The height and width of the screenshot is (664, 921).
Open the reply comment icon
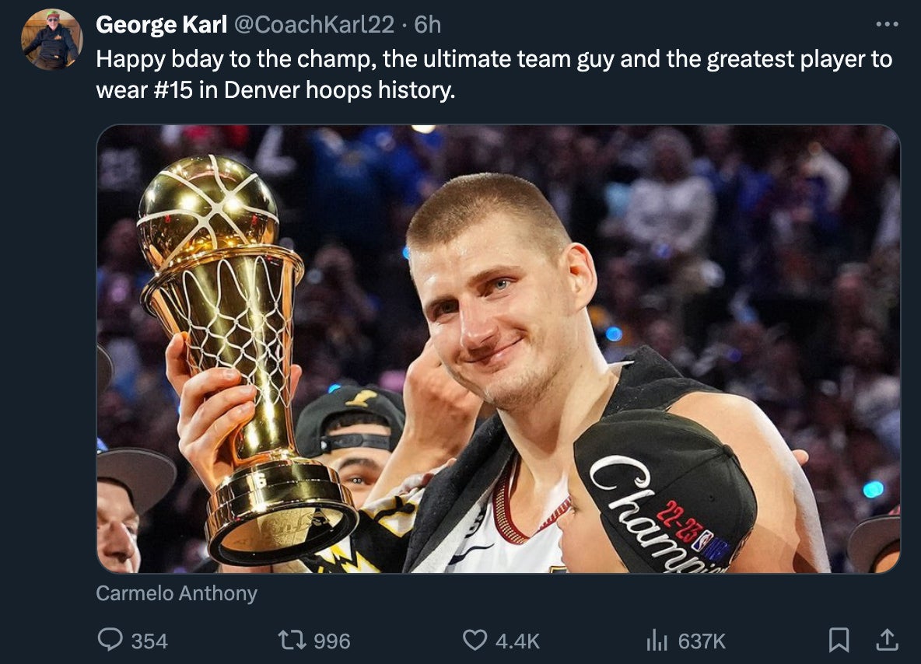pyautogui.click(x=110, y=640)
